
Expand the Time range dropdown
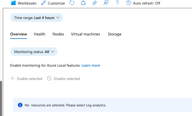[36, 18]
